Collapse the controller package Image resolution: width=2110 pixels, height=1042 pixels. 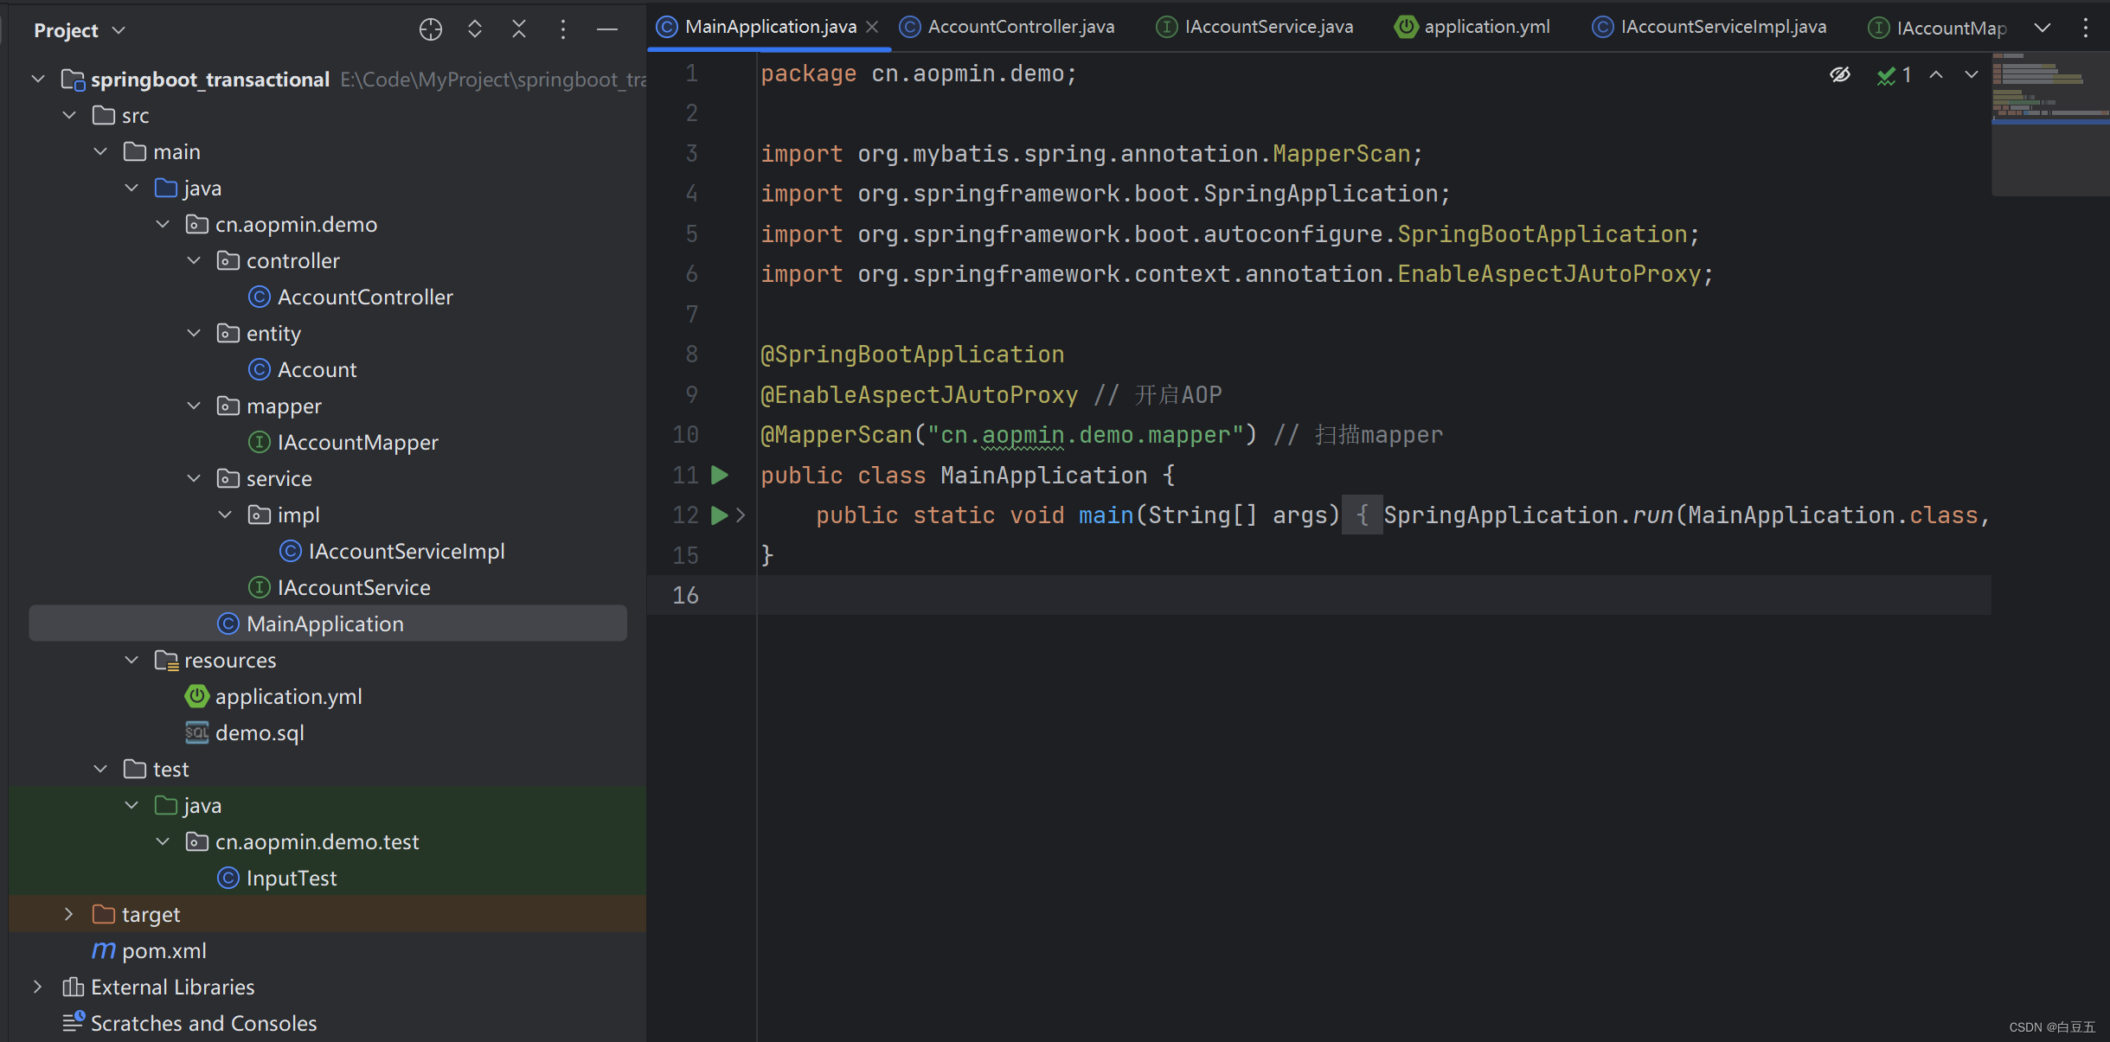point(194,260)
